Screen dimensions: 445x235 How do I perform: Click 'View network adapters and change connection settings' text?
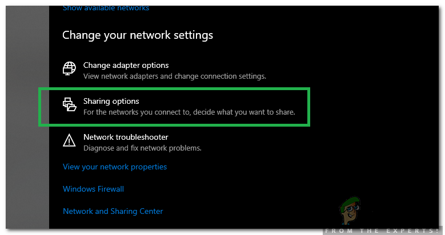coord(174,76)
